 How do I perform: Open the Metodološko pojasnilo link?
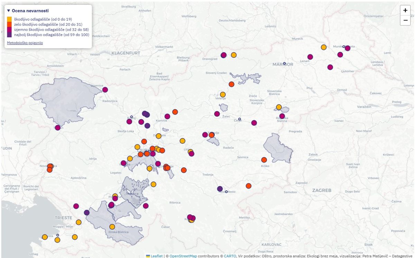[x=25, y=43]
